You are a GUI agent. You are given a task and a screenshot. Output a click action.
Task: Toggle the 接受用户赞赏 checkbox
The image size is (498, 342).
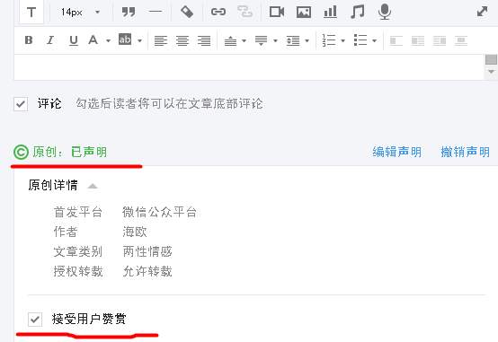[x=35, y=320]
